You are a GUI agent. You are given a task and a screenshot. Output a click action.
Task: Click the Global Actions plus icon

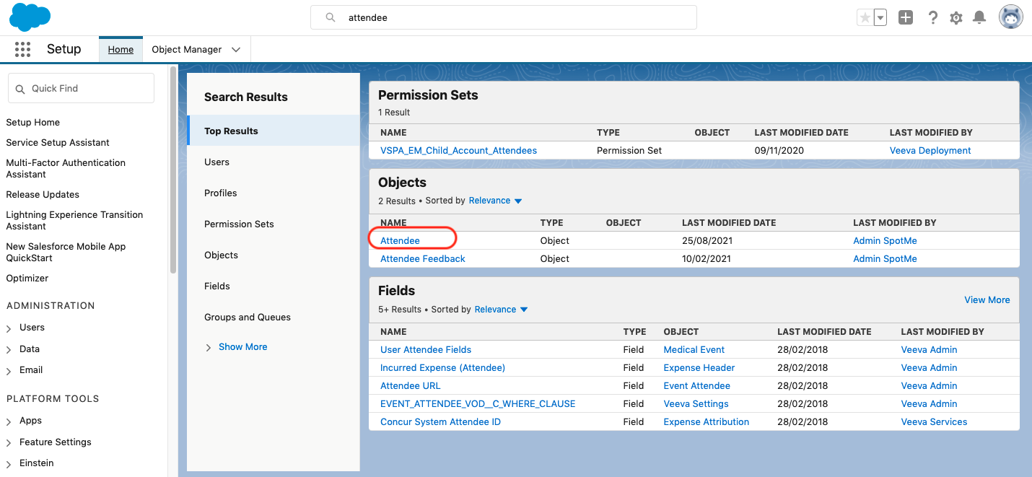pyautogui.click(x=906, y=18)
